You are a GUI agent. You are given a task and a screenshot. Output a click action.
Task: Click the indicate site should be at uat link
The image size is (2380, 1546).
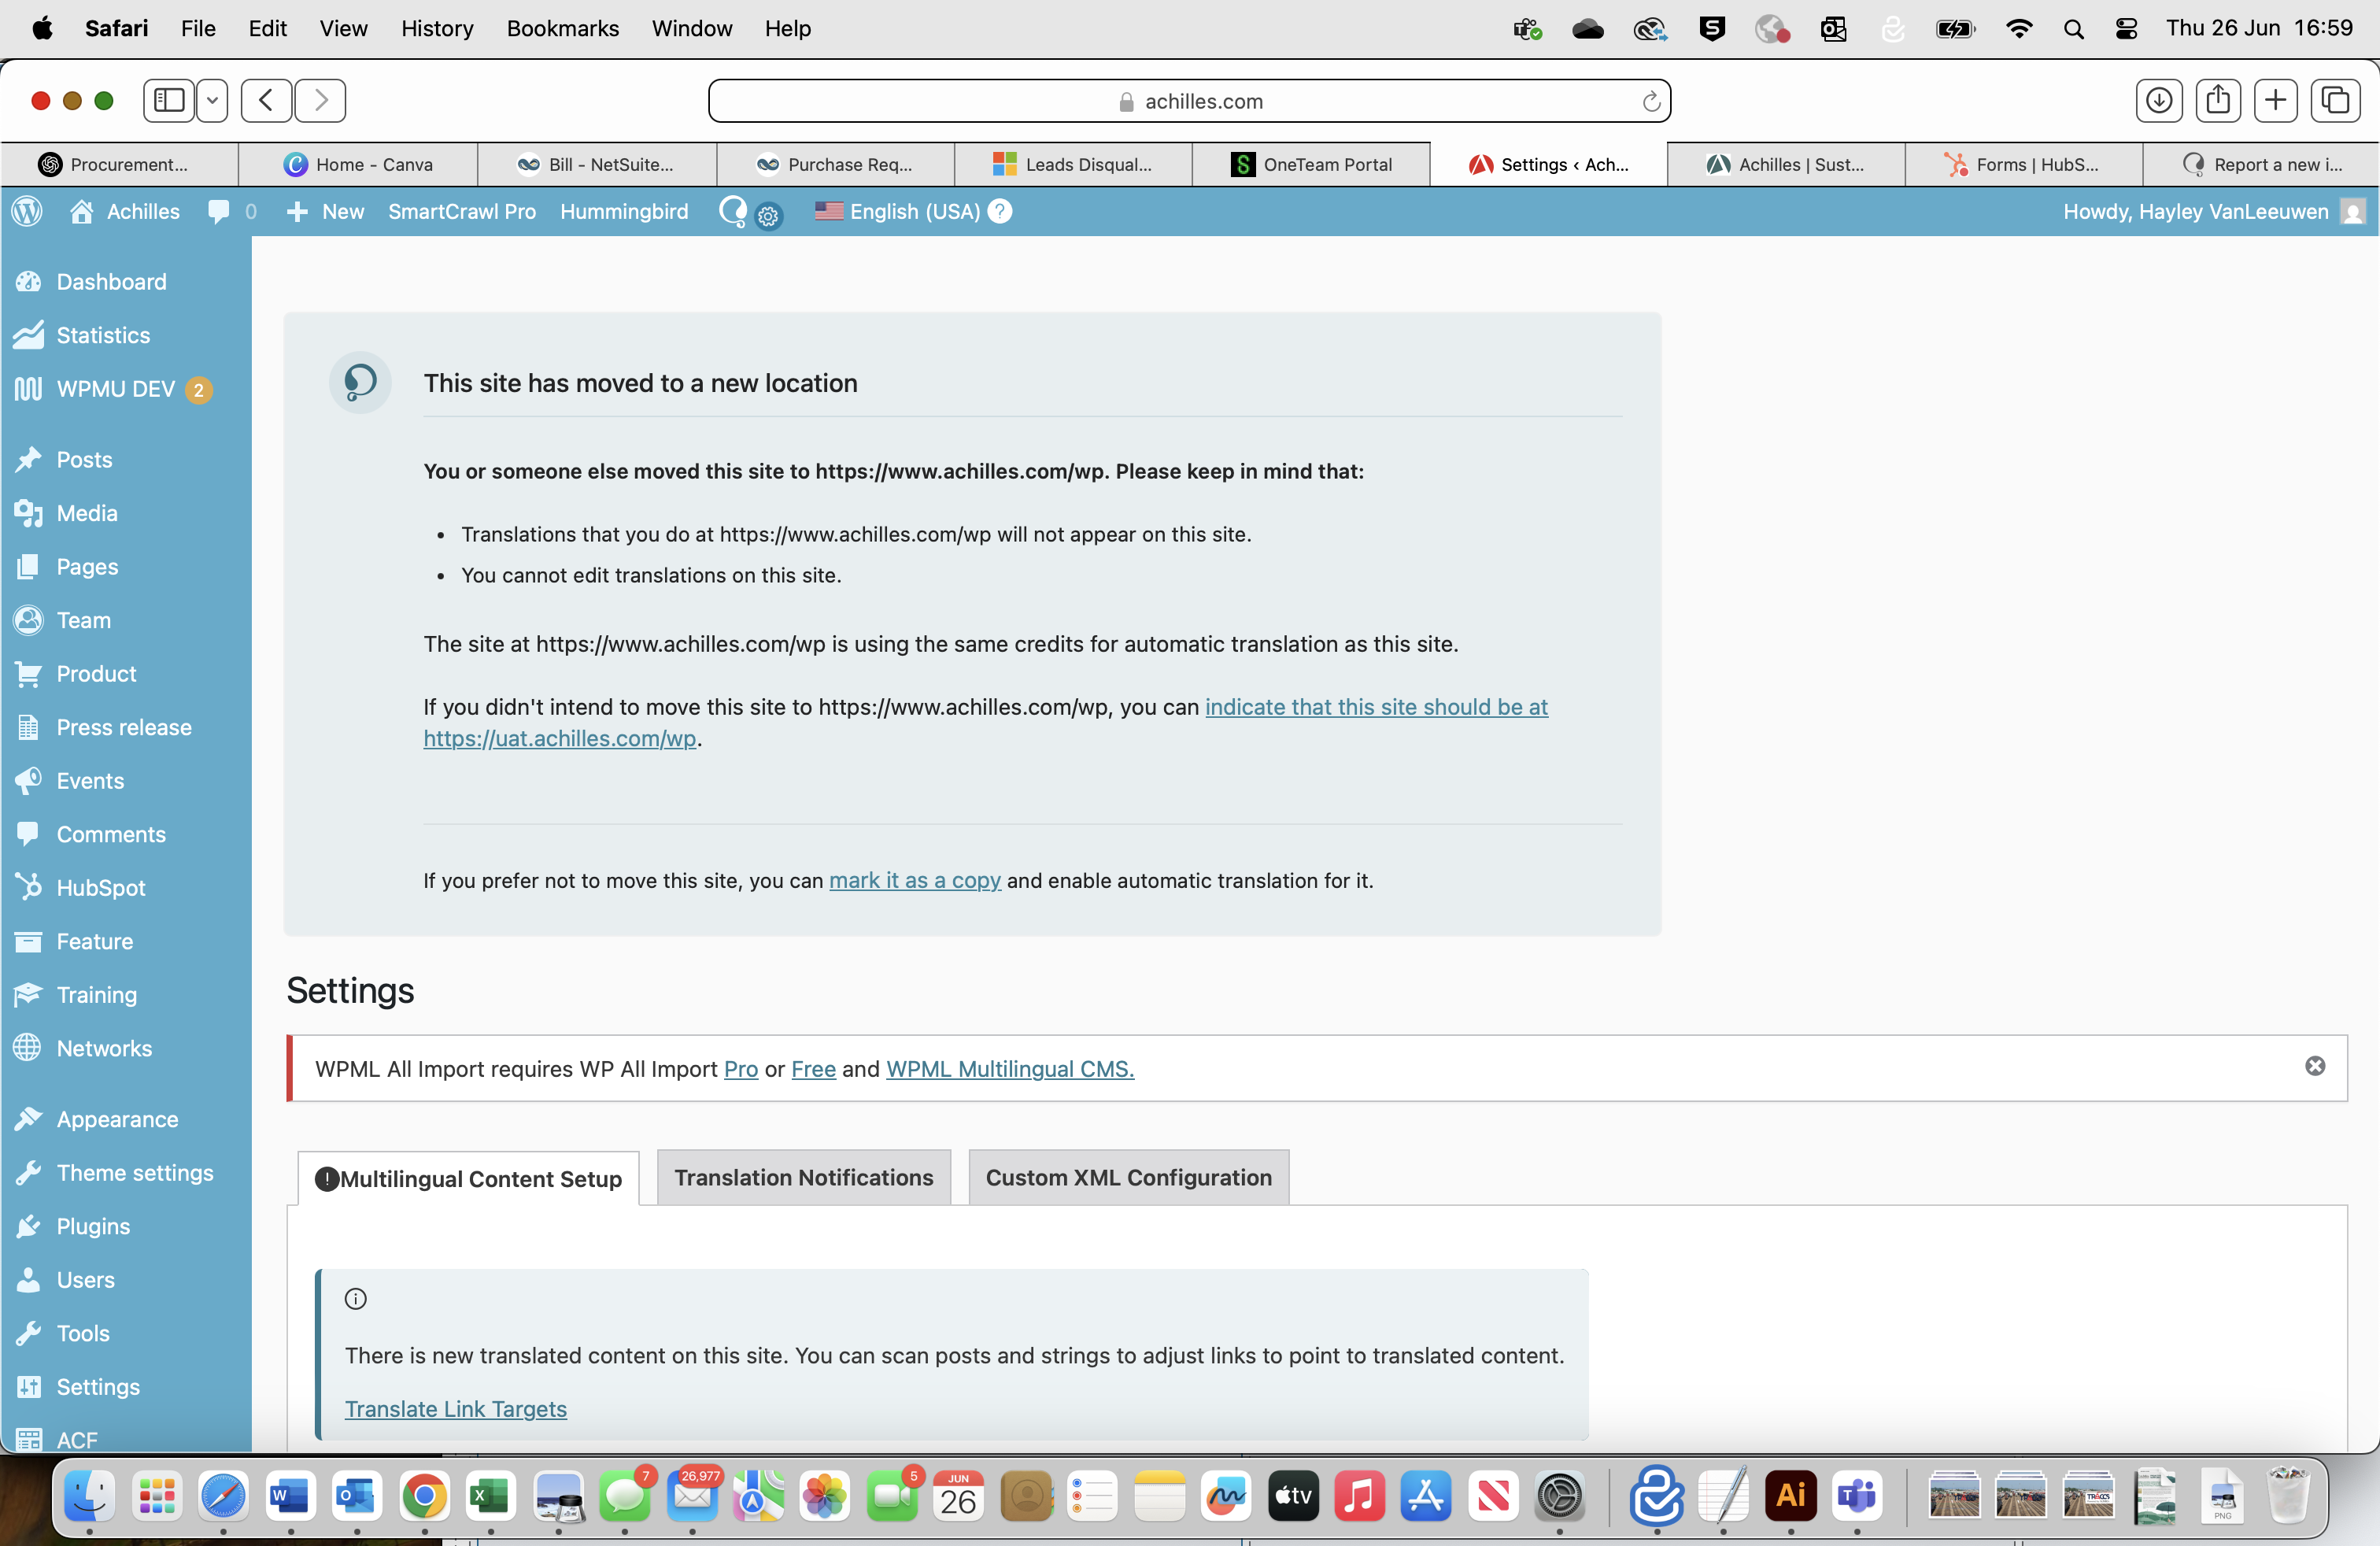[x=1376, y=707]
